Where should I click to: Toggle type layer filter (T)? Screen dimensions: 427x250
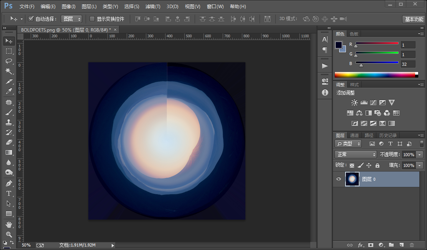click(x=390, y=144)
